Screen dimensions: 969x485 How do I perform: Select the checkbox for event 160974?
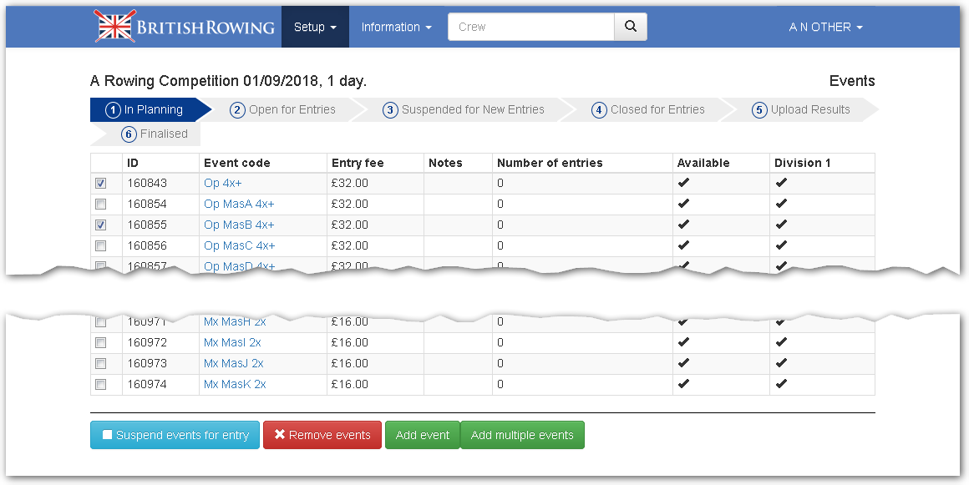coord(101,385)
